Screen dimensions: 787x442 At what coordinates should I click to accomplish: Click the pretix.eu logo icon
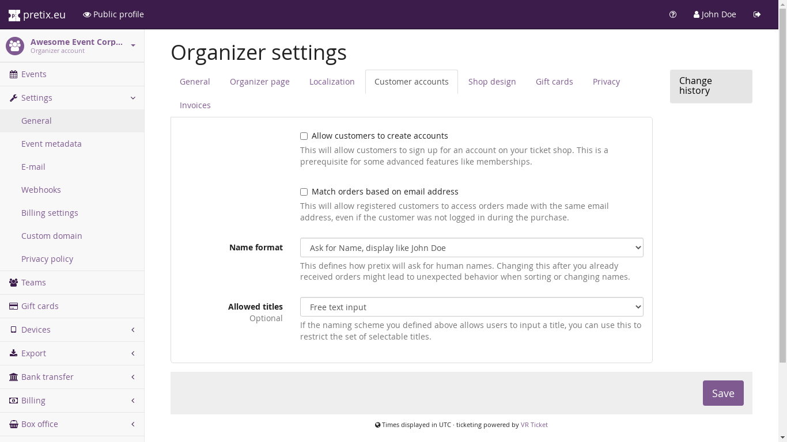pyautogui.click(x=14, y=15)
